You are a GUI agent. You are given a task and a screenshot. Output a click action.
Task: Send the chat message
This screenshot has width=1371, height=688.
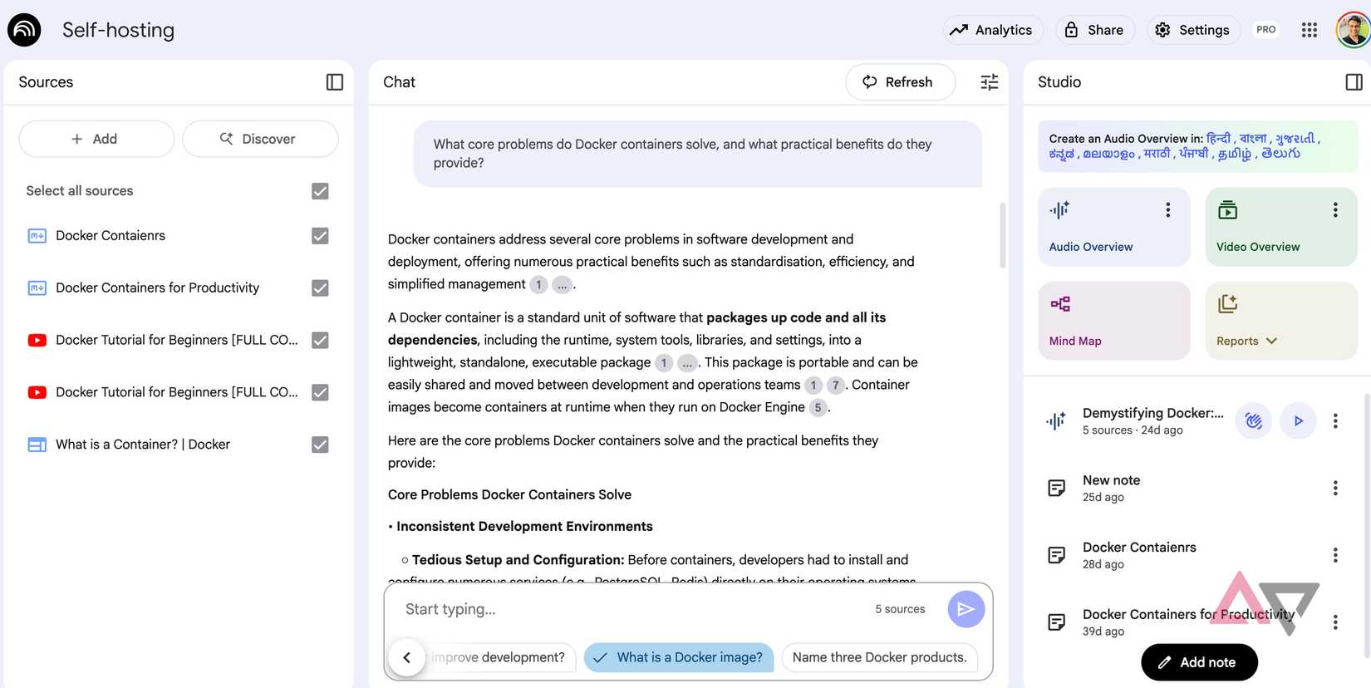click(x=966, y=608)
